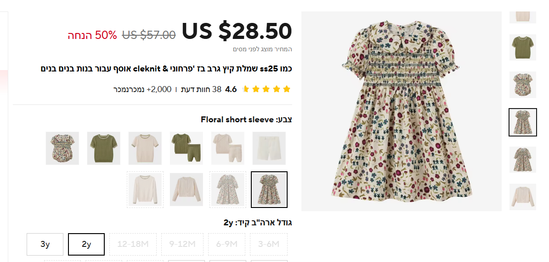Select the floral romper color swatch
This screenshot has width=549, height=262.
(x=62, y=148)
